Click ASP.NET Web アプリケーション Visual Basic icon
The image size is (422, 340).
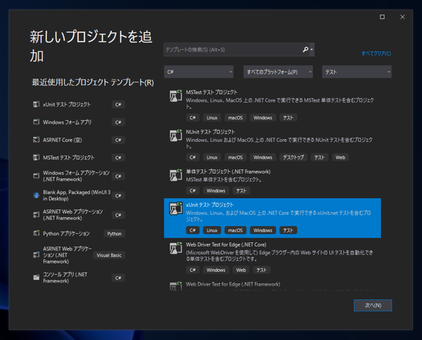36,255
